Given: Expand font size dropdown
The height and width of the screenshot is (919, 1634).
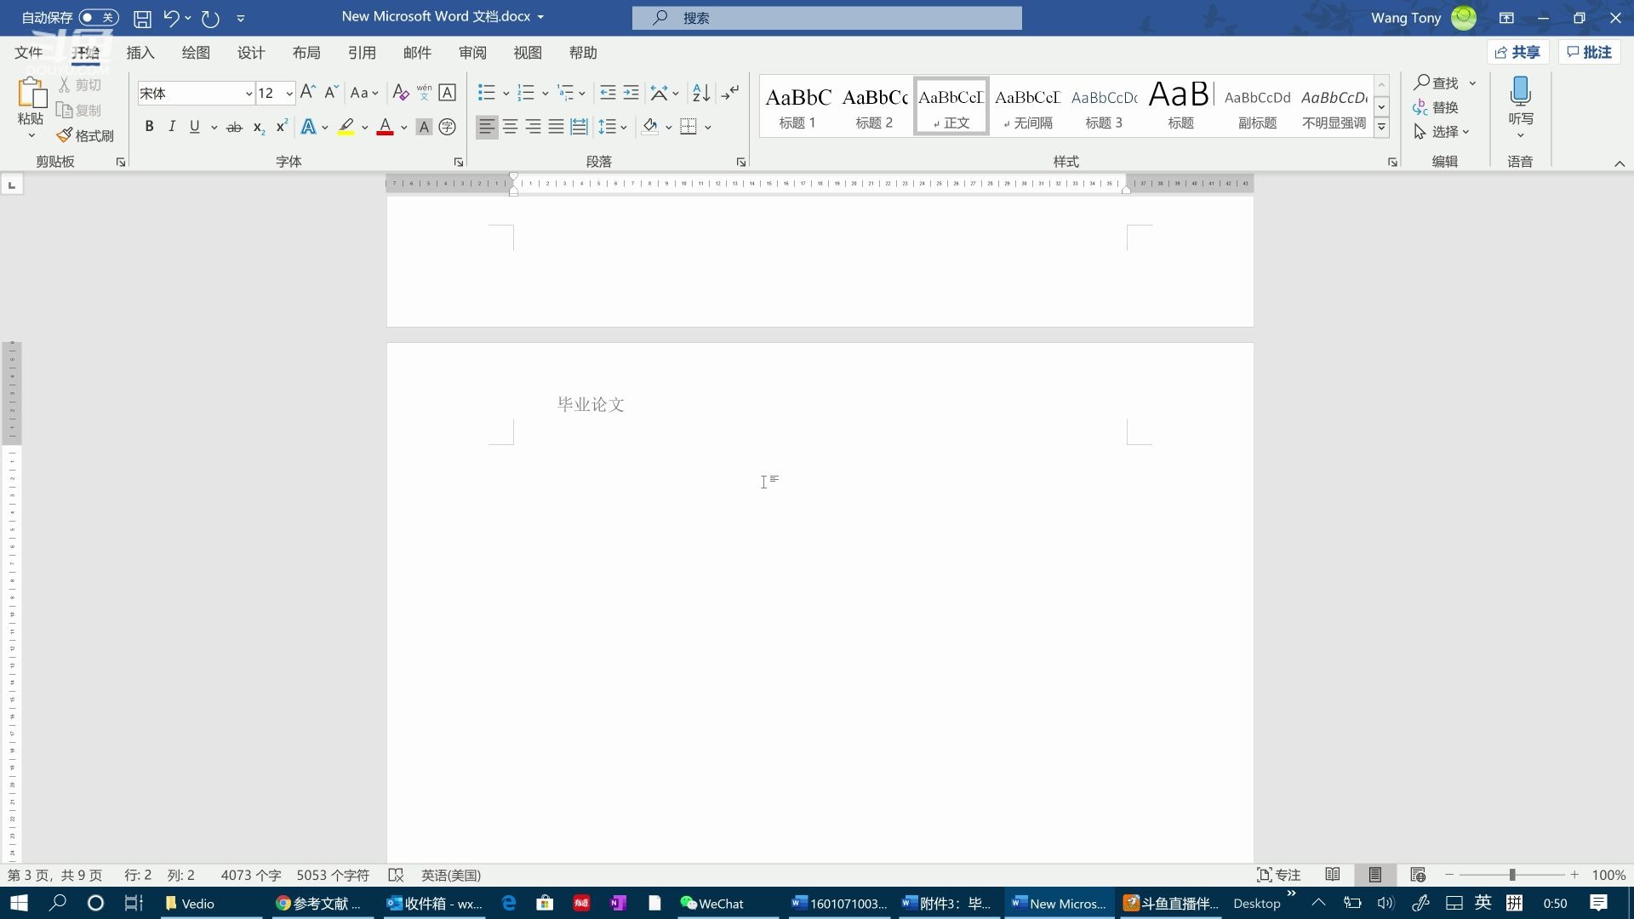Looking at the screenshot, I should [x=289, y=93].
